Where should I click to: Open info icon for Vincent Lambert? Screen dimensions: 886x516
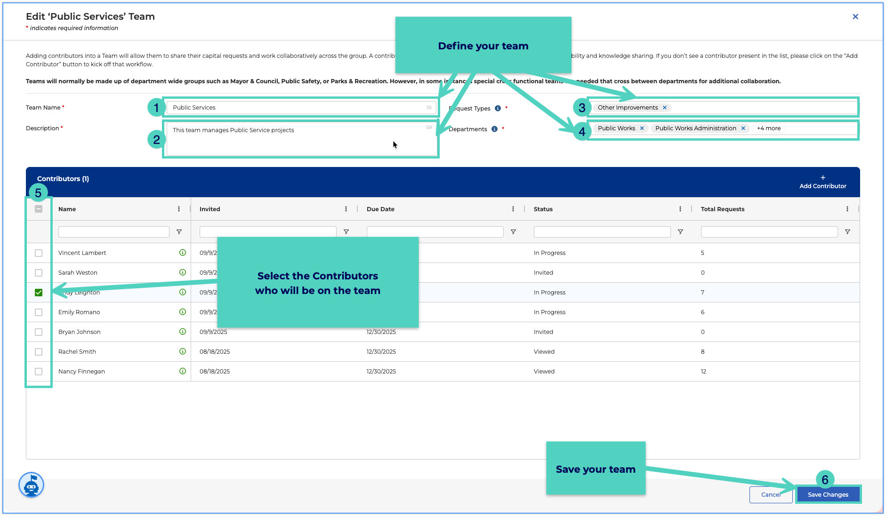click(x=183, y=253)
